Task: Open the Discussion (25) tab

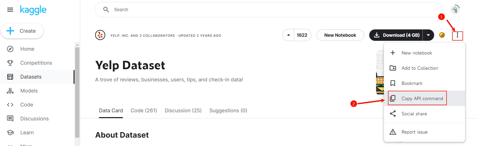Action: pos(183,111)
